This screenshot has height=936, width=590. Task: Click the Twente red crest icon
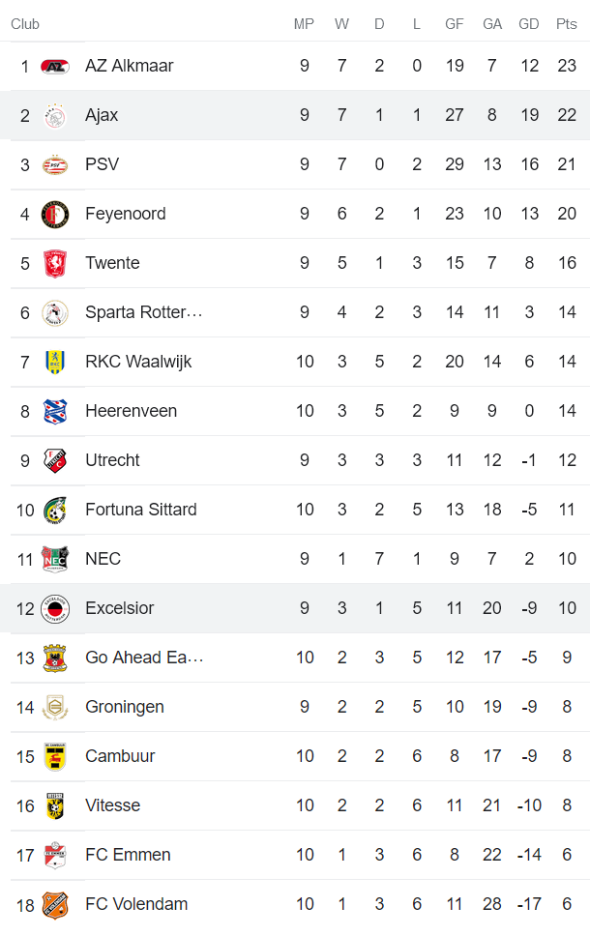click(x=55, y=264)
